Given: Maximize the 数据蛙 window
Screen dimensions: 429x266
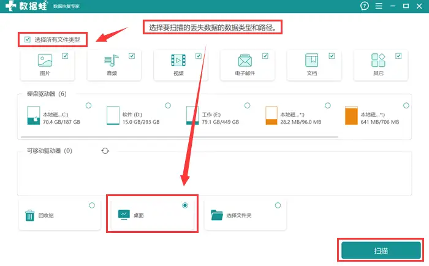Looking at the screenshot, I should (406, 6).
